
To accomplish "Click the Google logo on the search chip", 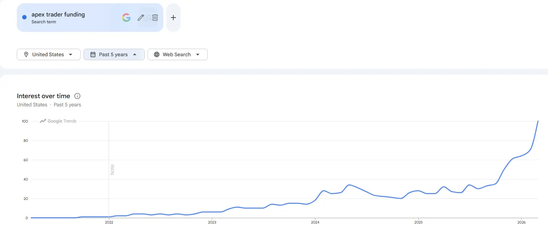I will [x=126, y=17].
